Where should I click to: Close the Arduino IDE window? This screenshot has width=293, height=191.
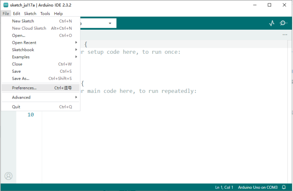[x=284, y=5]
